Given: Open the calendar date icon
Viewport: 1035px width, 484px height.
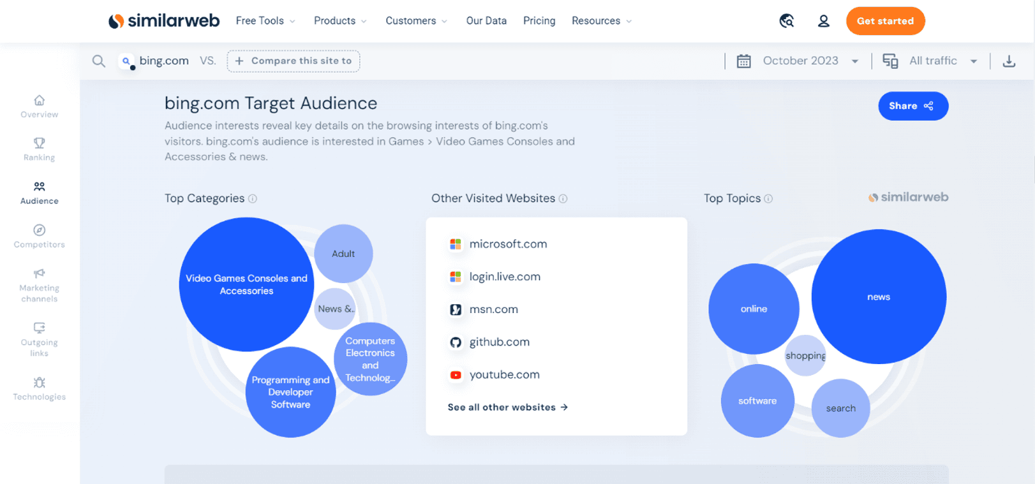Looking at the screenshot, I should tap(743, 61).
